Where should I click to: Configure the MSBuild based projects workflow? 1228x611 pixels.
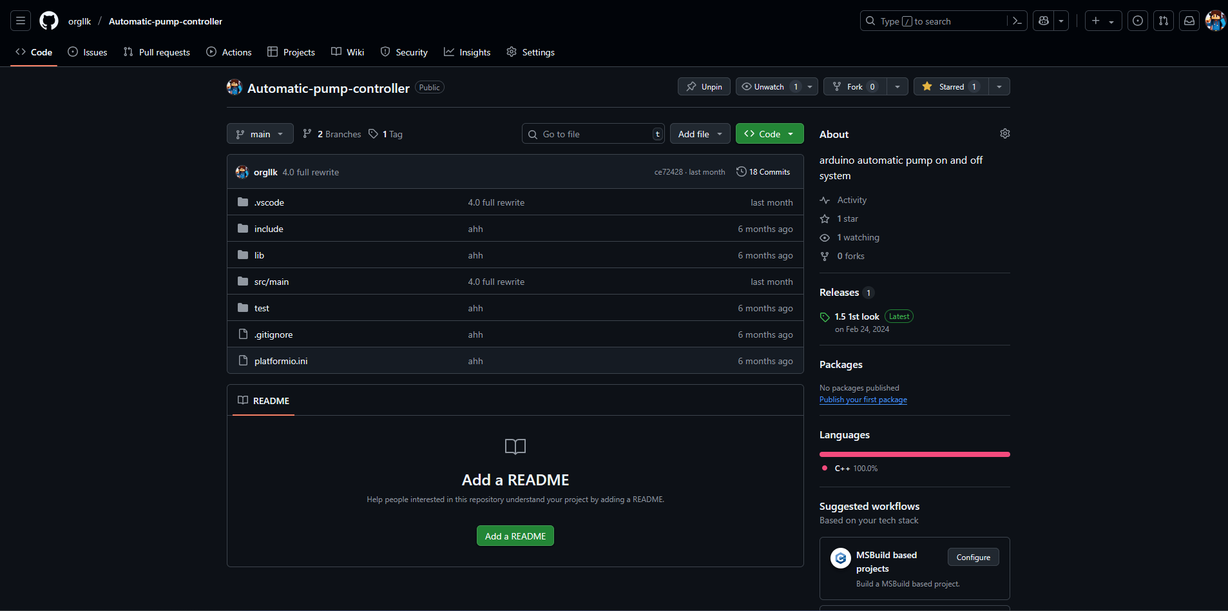pos(974,557)
